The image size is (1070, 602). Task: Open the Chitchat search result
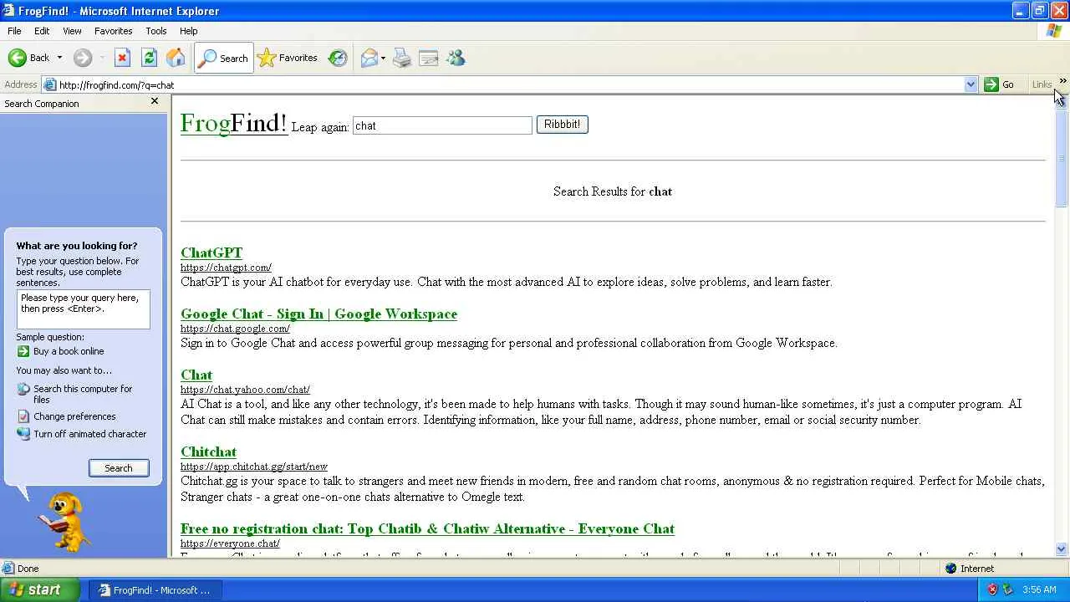pos(208,451)
